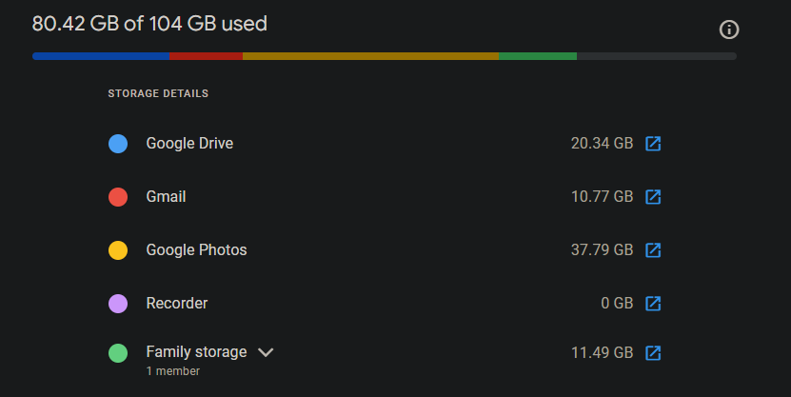
Task: Open Google Drive external link icon
Action: [x=653, y=144]
